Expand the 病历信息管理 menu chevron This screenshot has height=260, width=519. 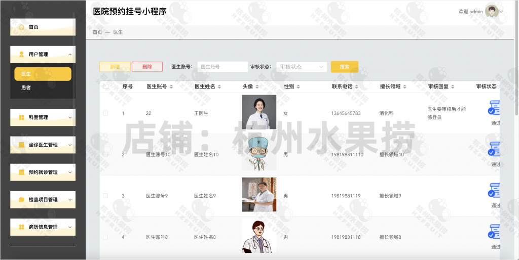[x=70, y=227]
